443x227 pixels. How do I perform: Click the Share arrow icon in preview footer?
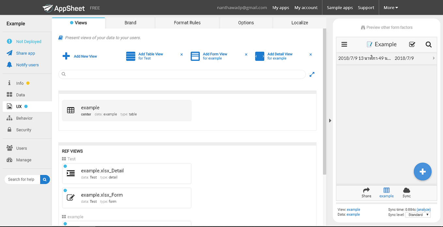coord(366,190)
